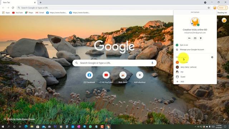Open the Addresses location pin icon
229x129 pixels.
pos(201,38)
